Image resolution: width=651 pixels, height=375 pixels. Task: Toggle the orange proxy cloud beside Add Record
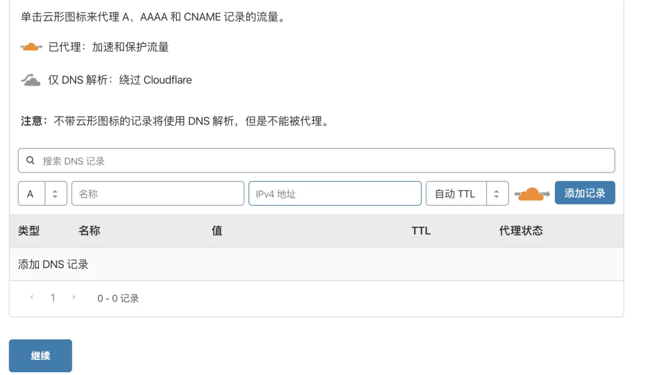click(x=532, y=194)
